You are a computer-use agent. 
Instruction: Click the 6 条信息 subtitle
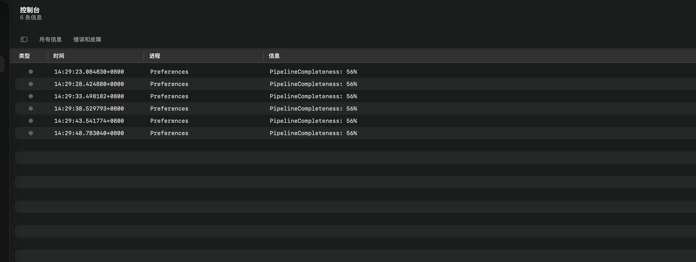(x=31, y=17)
